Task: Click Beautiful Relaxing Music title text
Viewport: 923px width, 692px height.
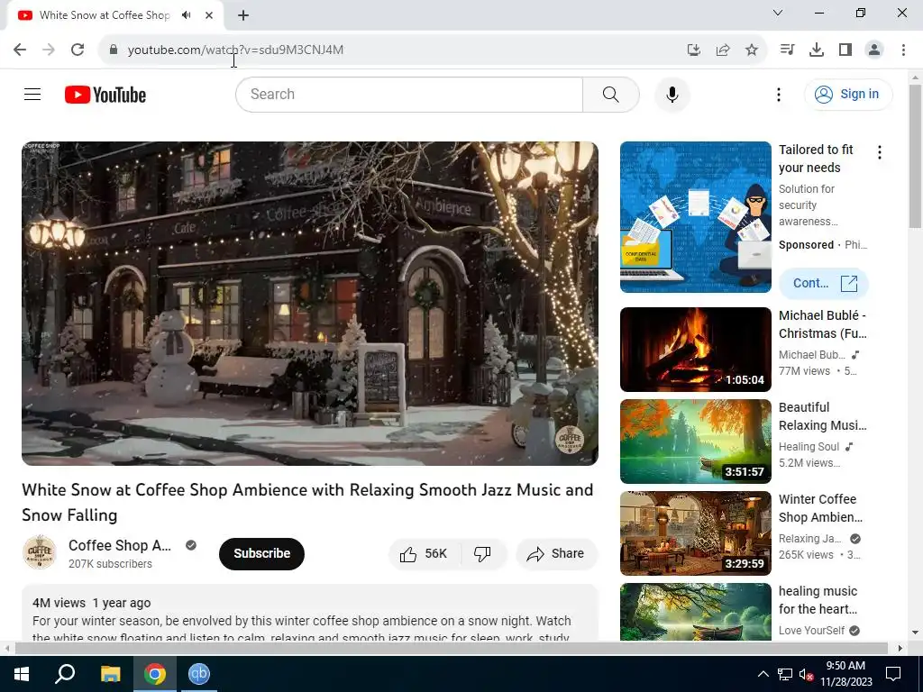Action: coord(822,416)
